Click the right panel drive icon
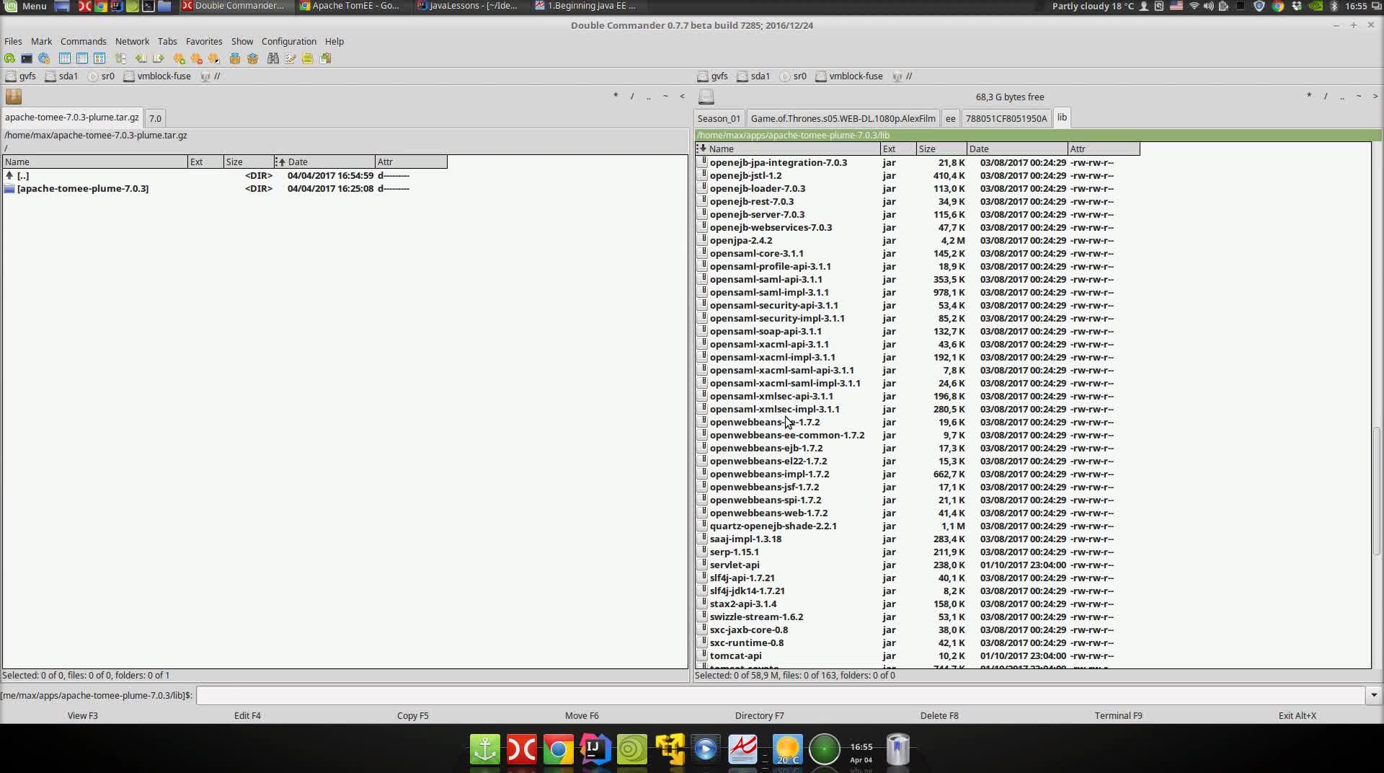Viewport: 1384px width, 773px height. point(706,97)
